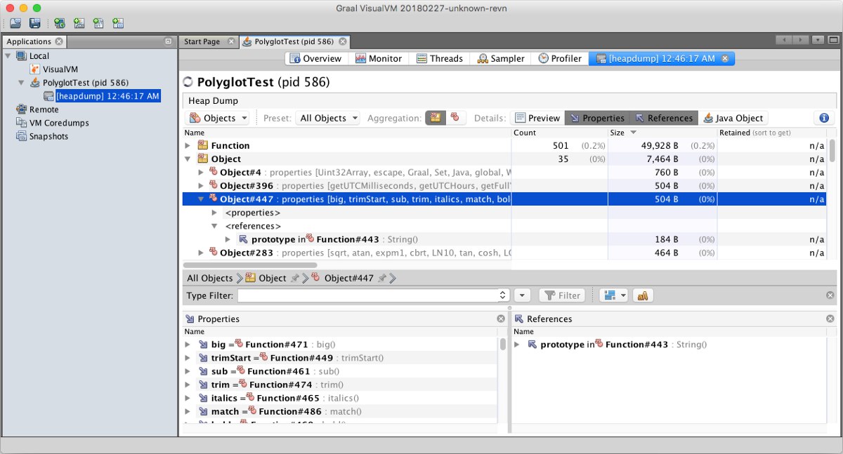
Task: Toggle the match case filter icon
Action: tap(643, 295)
